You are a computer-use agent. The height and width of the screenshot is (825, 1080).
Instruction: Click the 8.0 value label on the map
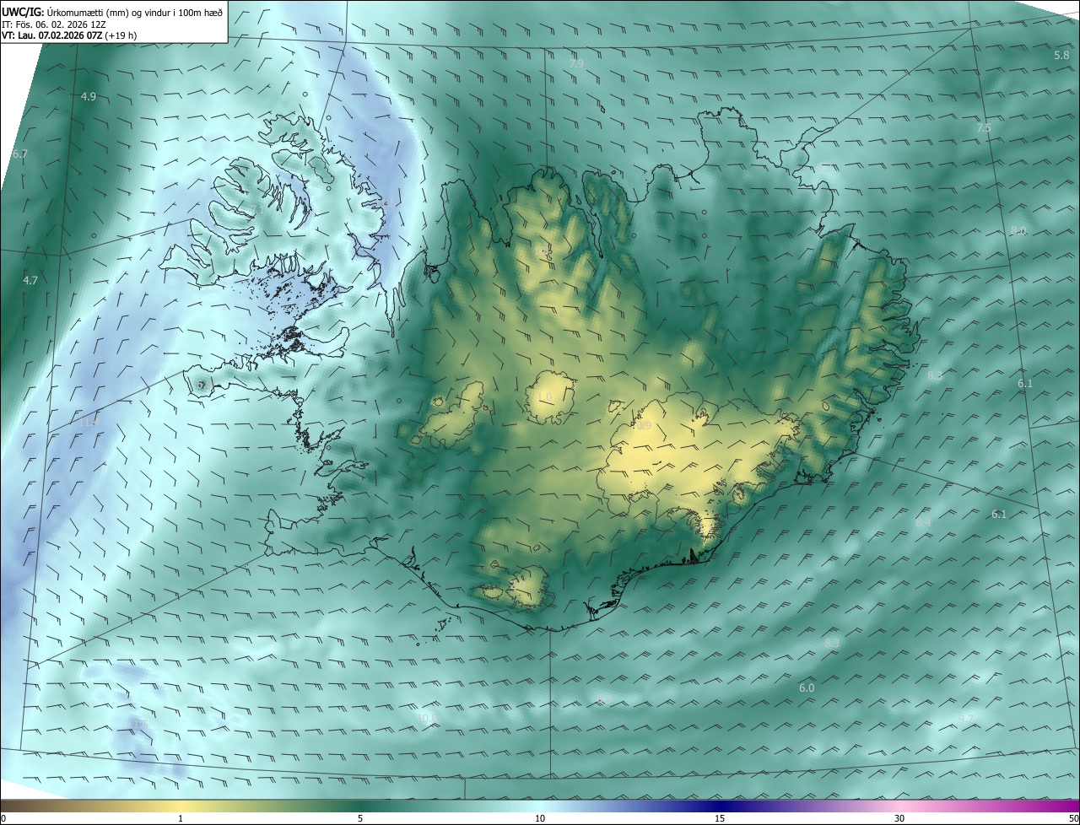coord(1018,231)
